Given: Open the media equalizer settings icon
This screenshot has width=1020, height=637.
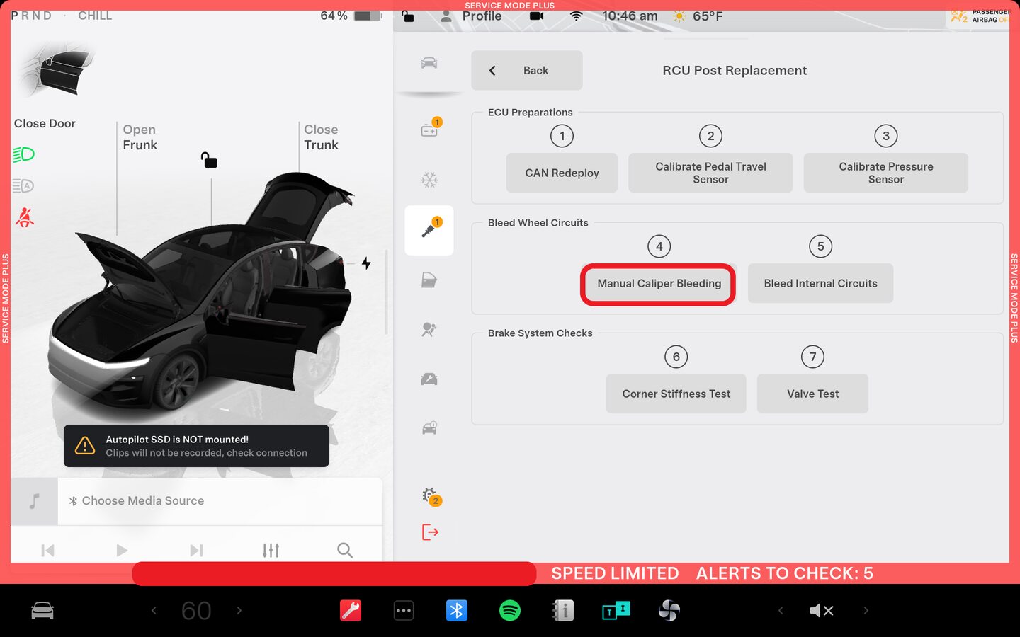Looking at the screenshot, I should (x=271, y=550).
